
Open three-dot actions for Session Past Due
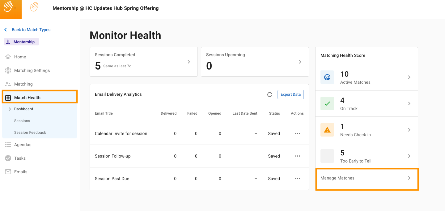(297, 179)
